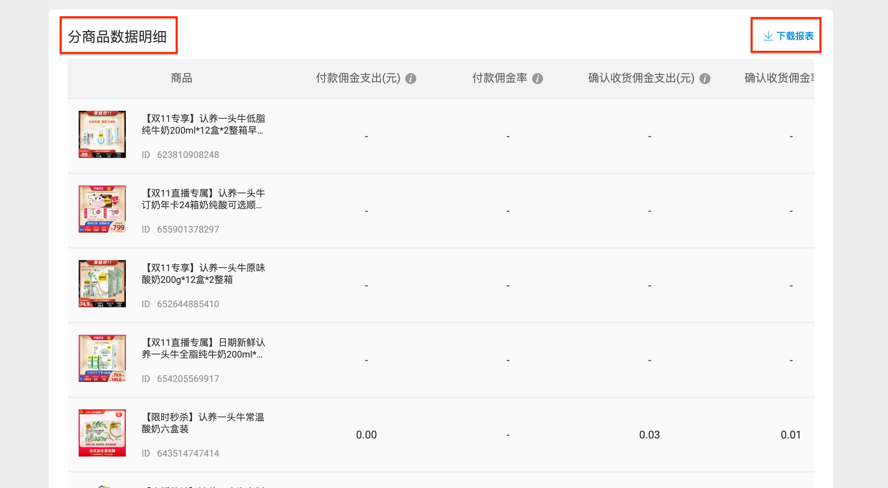This screenshot has width=888, height=488.
Task: Open thumbnail of 常温酸奶六盒装 product
Action: click(x=102, y=433)
